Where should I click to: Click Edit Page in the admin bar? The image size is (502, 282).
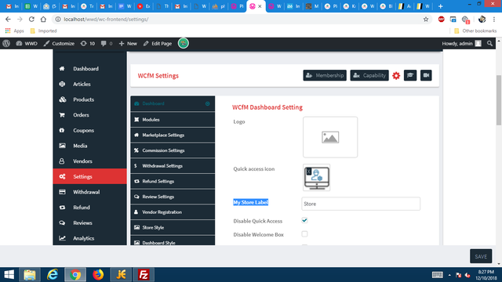pos(157,44)
